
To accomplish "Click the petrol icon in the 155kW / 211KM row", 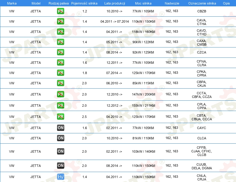I will pyautogui.click(x=60, y=105).
